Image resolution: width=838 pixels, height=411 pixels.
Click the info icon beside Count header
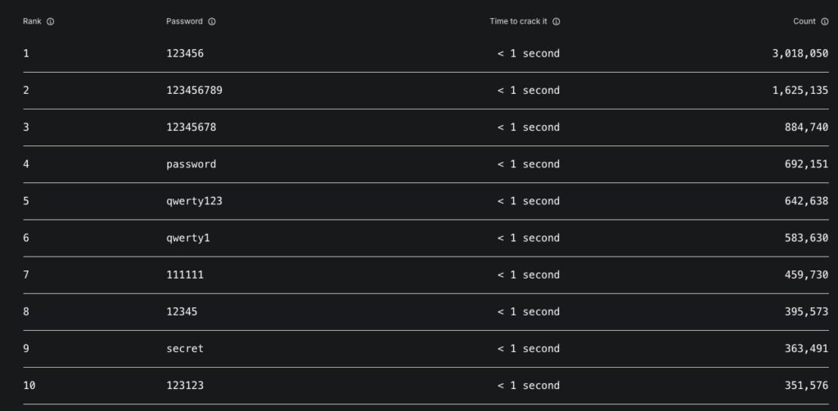click(x=825, y=22)
